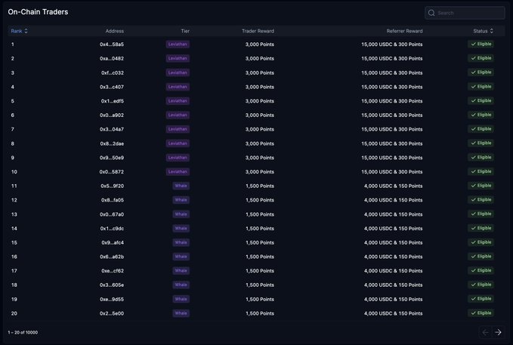The height and width of the screenshot is (345, 513).
Task: Click Eligible status for 0x0...a902
Action: click(x=481, y=115)
